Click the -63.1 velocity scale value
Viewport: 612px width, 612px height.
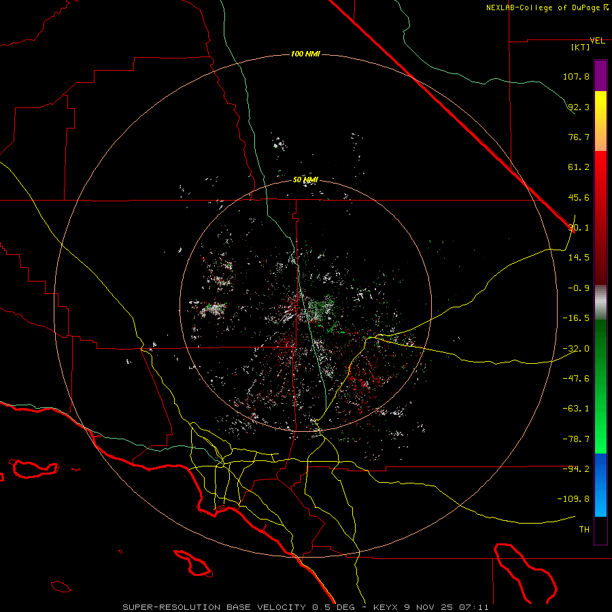[576, 409]
